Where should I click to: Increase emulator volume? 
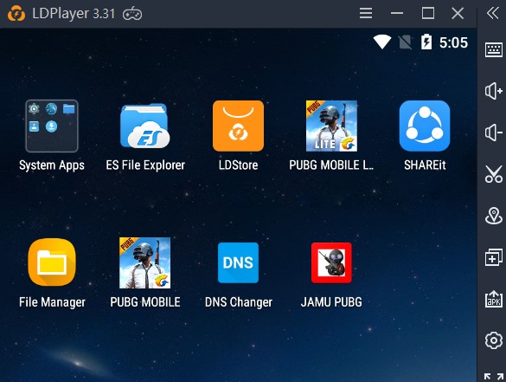(x=494, y=91)
